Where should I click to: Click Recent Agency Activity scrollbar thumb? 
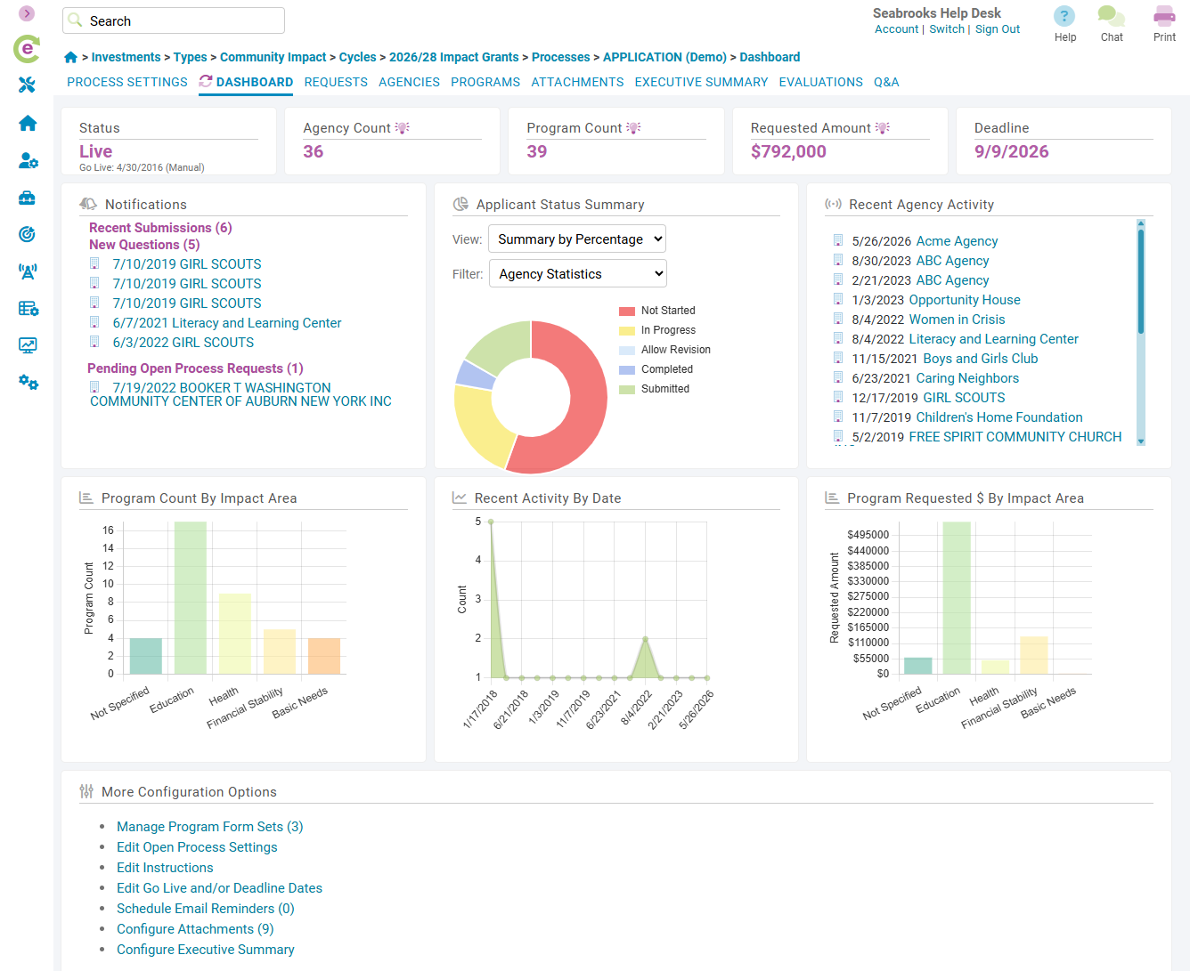1140,282
